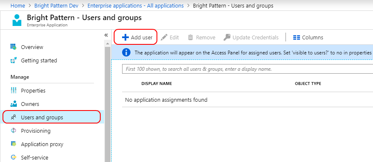Click the Update Credentials key icon

tap(227, 38)
